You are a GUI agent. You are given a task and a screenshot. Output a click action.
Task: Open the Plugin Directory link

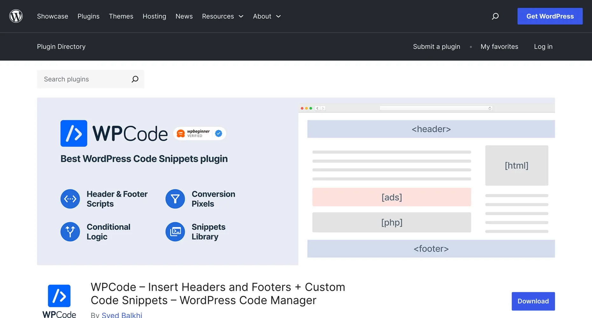pos(61,46)
